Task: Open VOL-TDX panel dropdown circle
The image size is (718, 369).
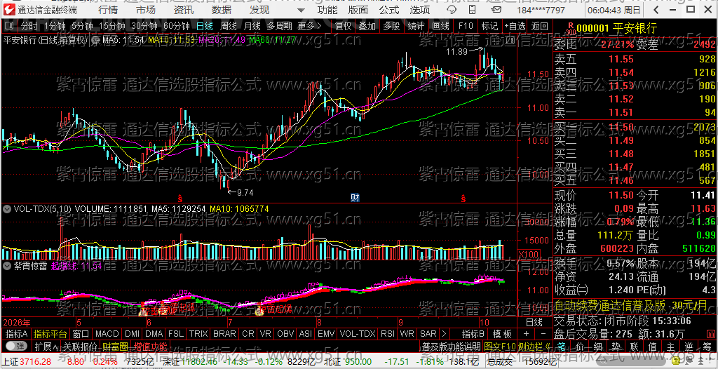Action: point(7,209)
